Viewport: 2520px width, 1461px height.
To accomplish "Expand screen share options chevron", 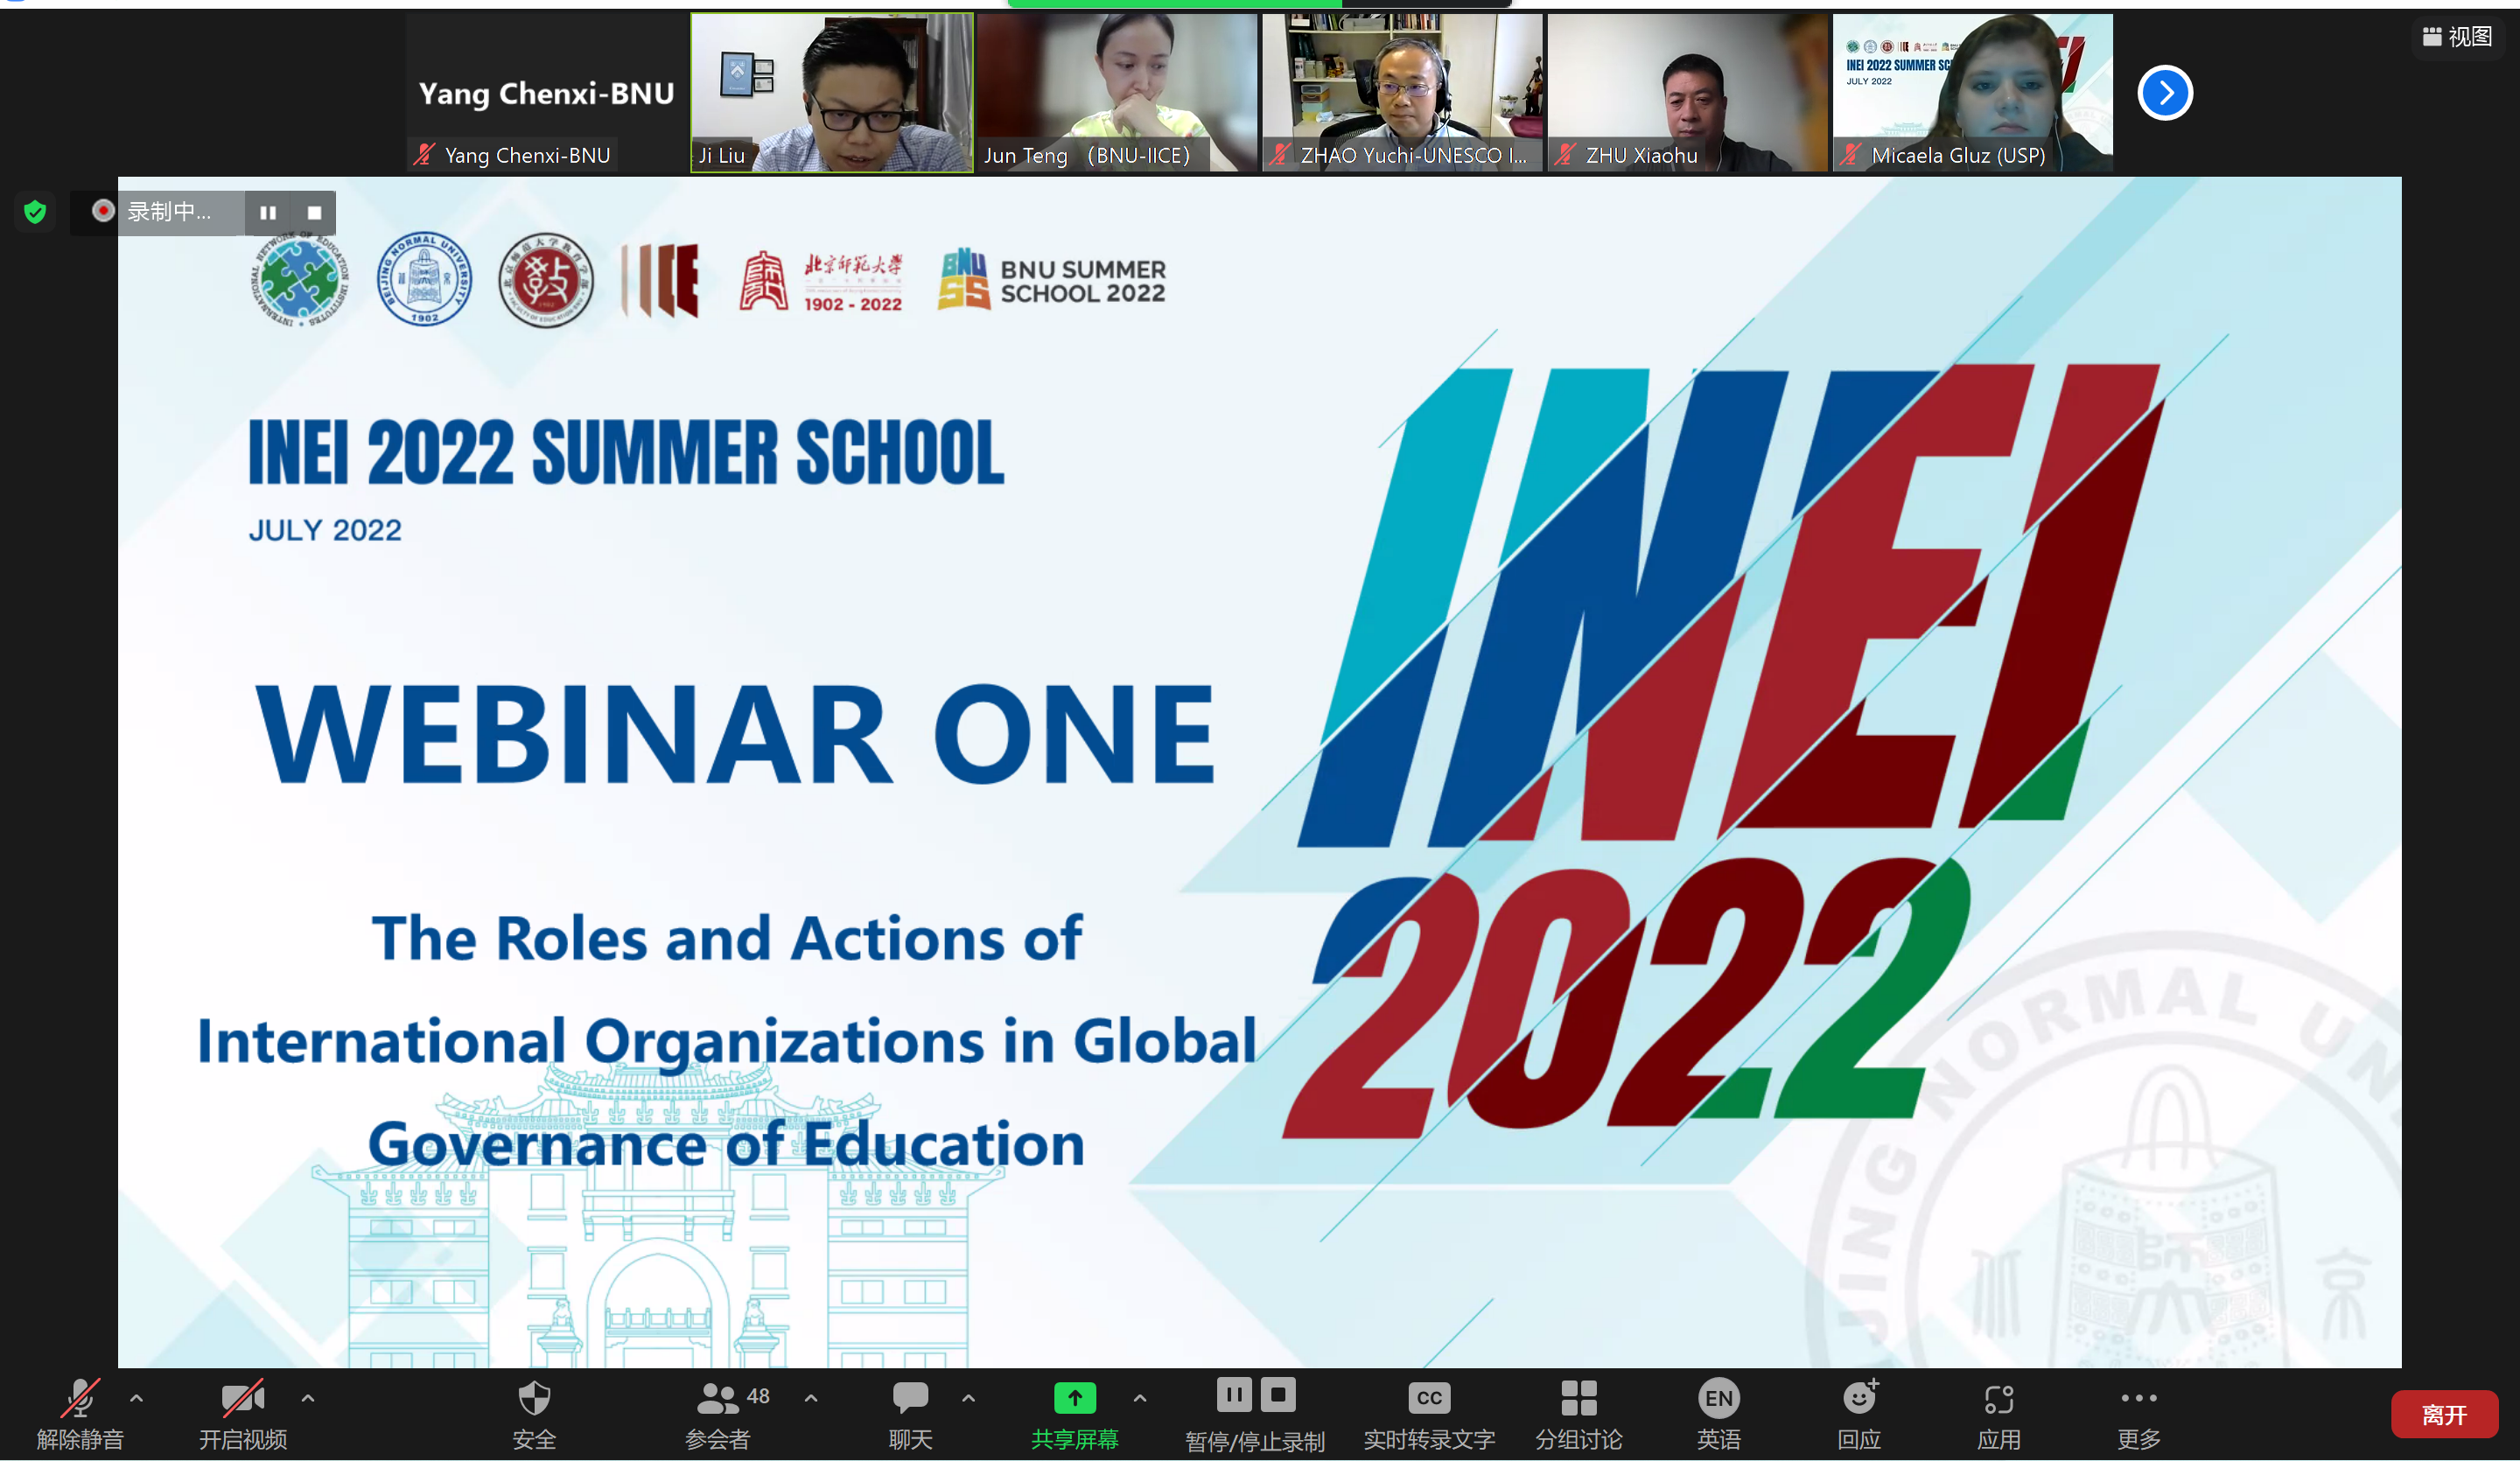I will click(x=1139, y=1400).
